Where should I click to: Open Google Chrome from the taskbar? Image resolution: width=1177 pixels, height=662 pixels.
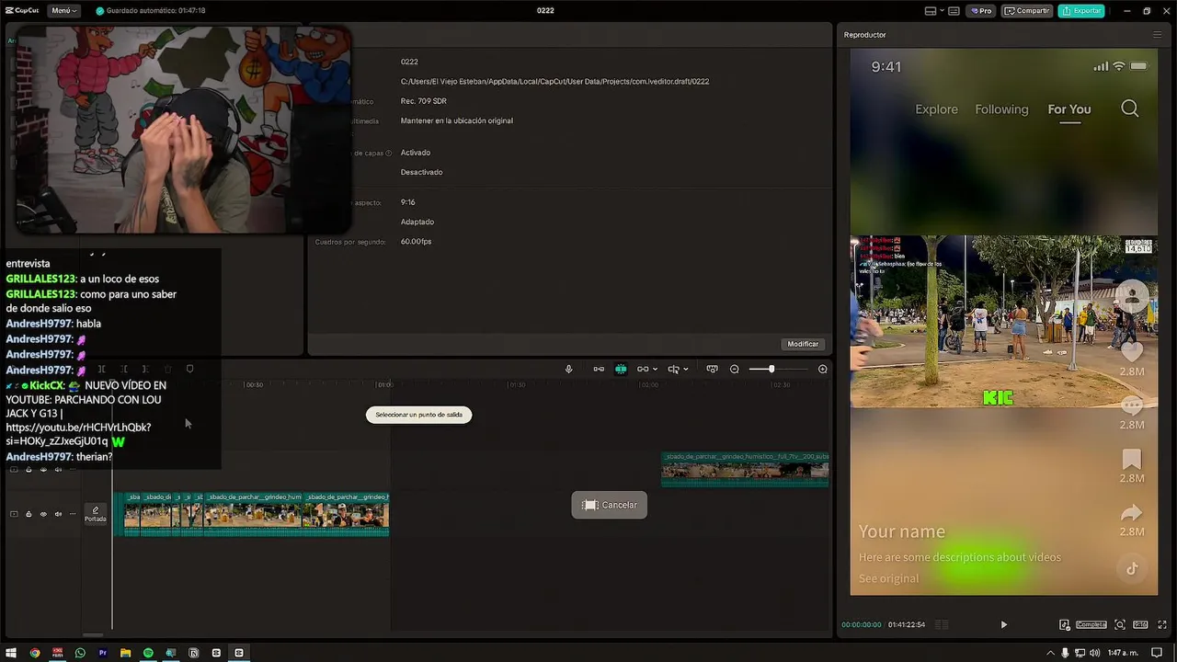(35, 653)
